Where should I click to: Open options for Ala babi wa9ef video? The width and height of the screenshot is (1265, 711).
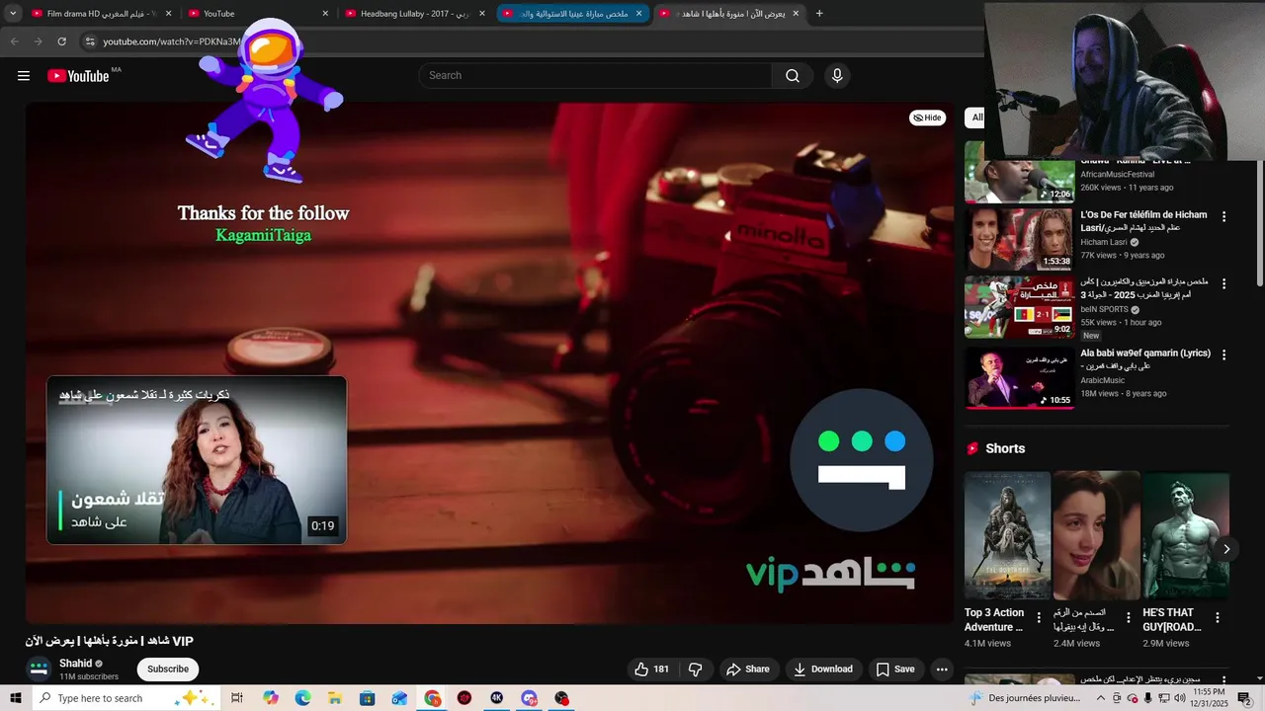1224,355
